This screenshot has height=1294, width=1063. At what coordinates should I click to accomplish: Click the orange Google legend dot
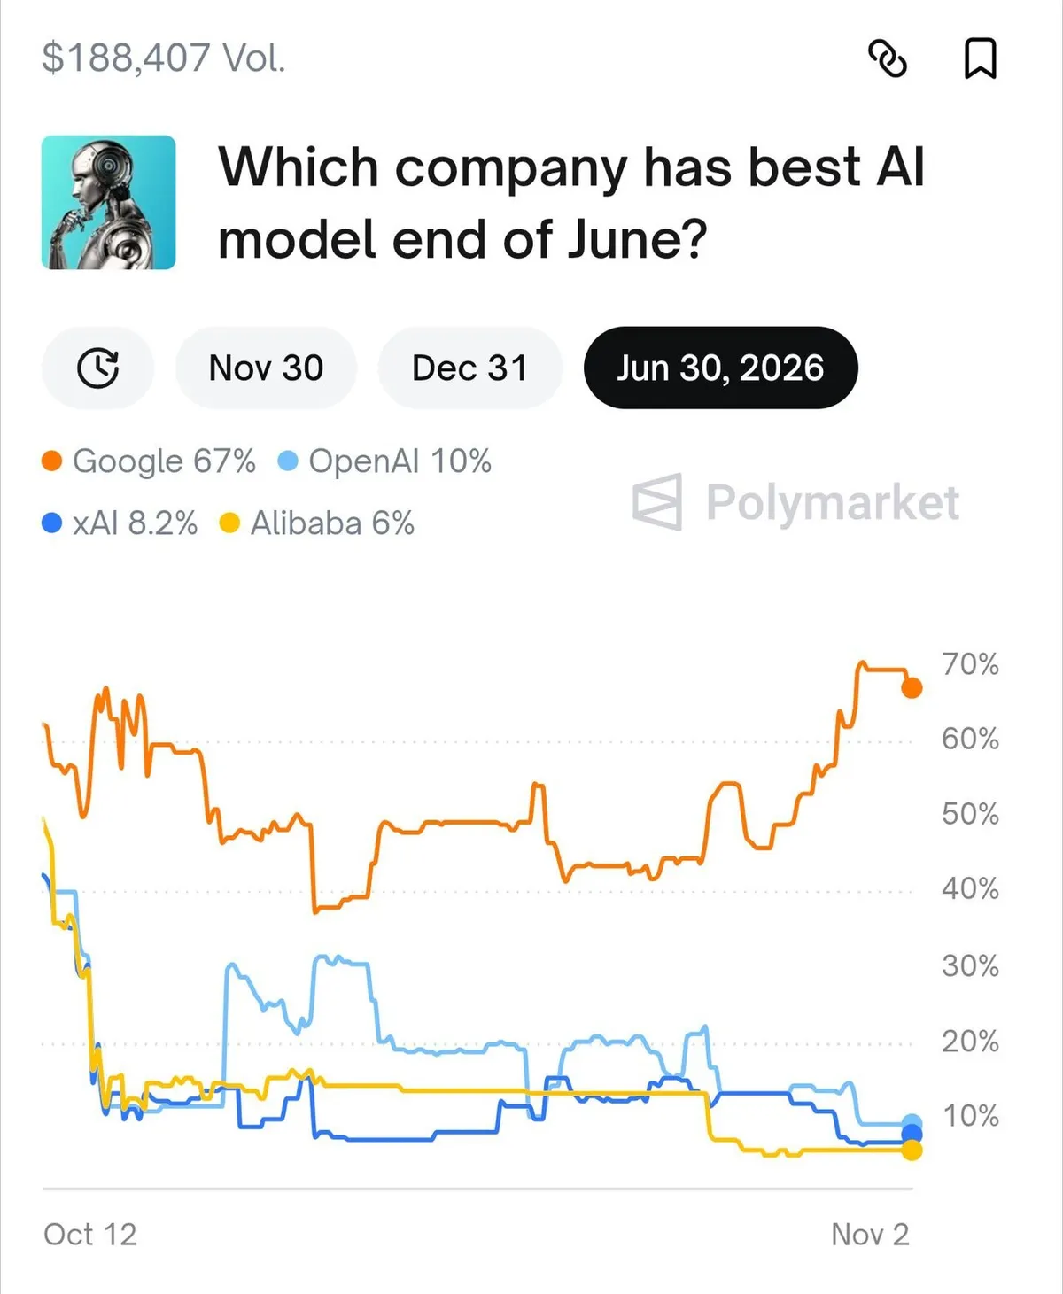(x=52, y=461)
